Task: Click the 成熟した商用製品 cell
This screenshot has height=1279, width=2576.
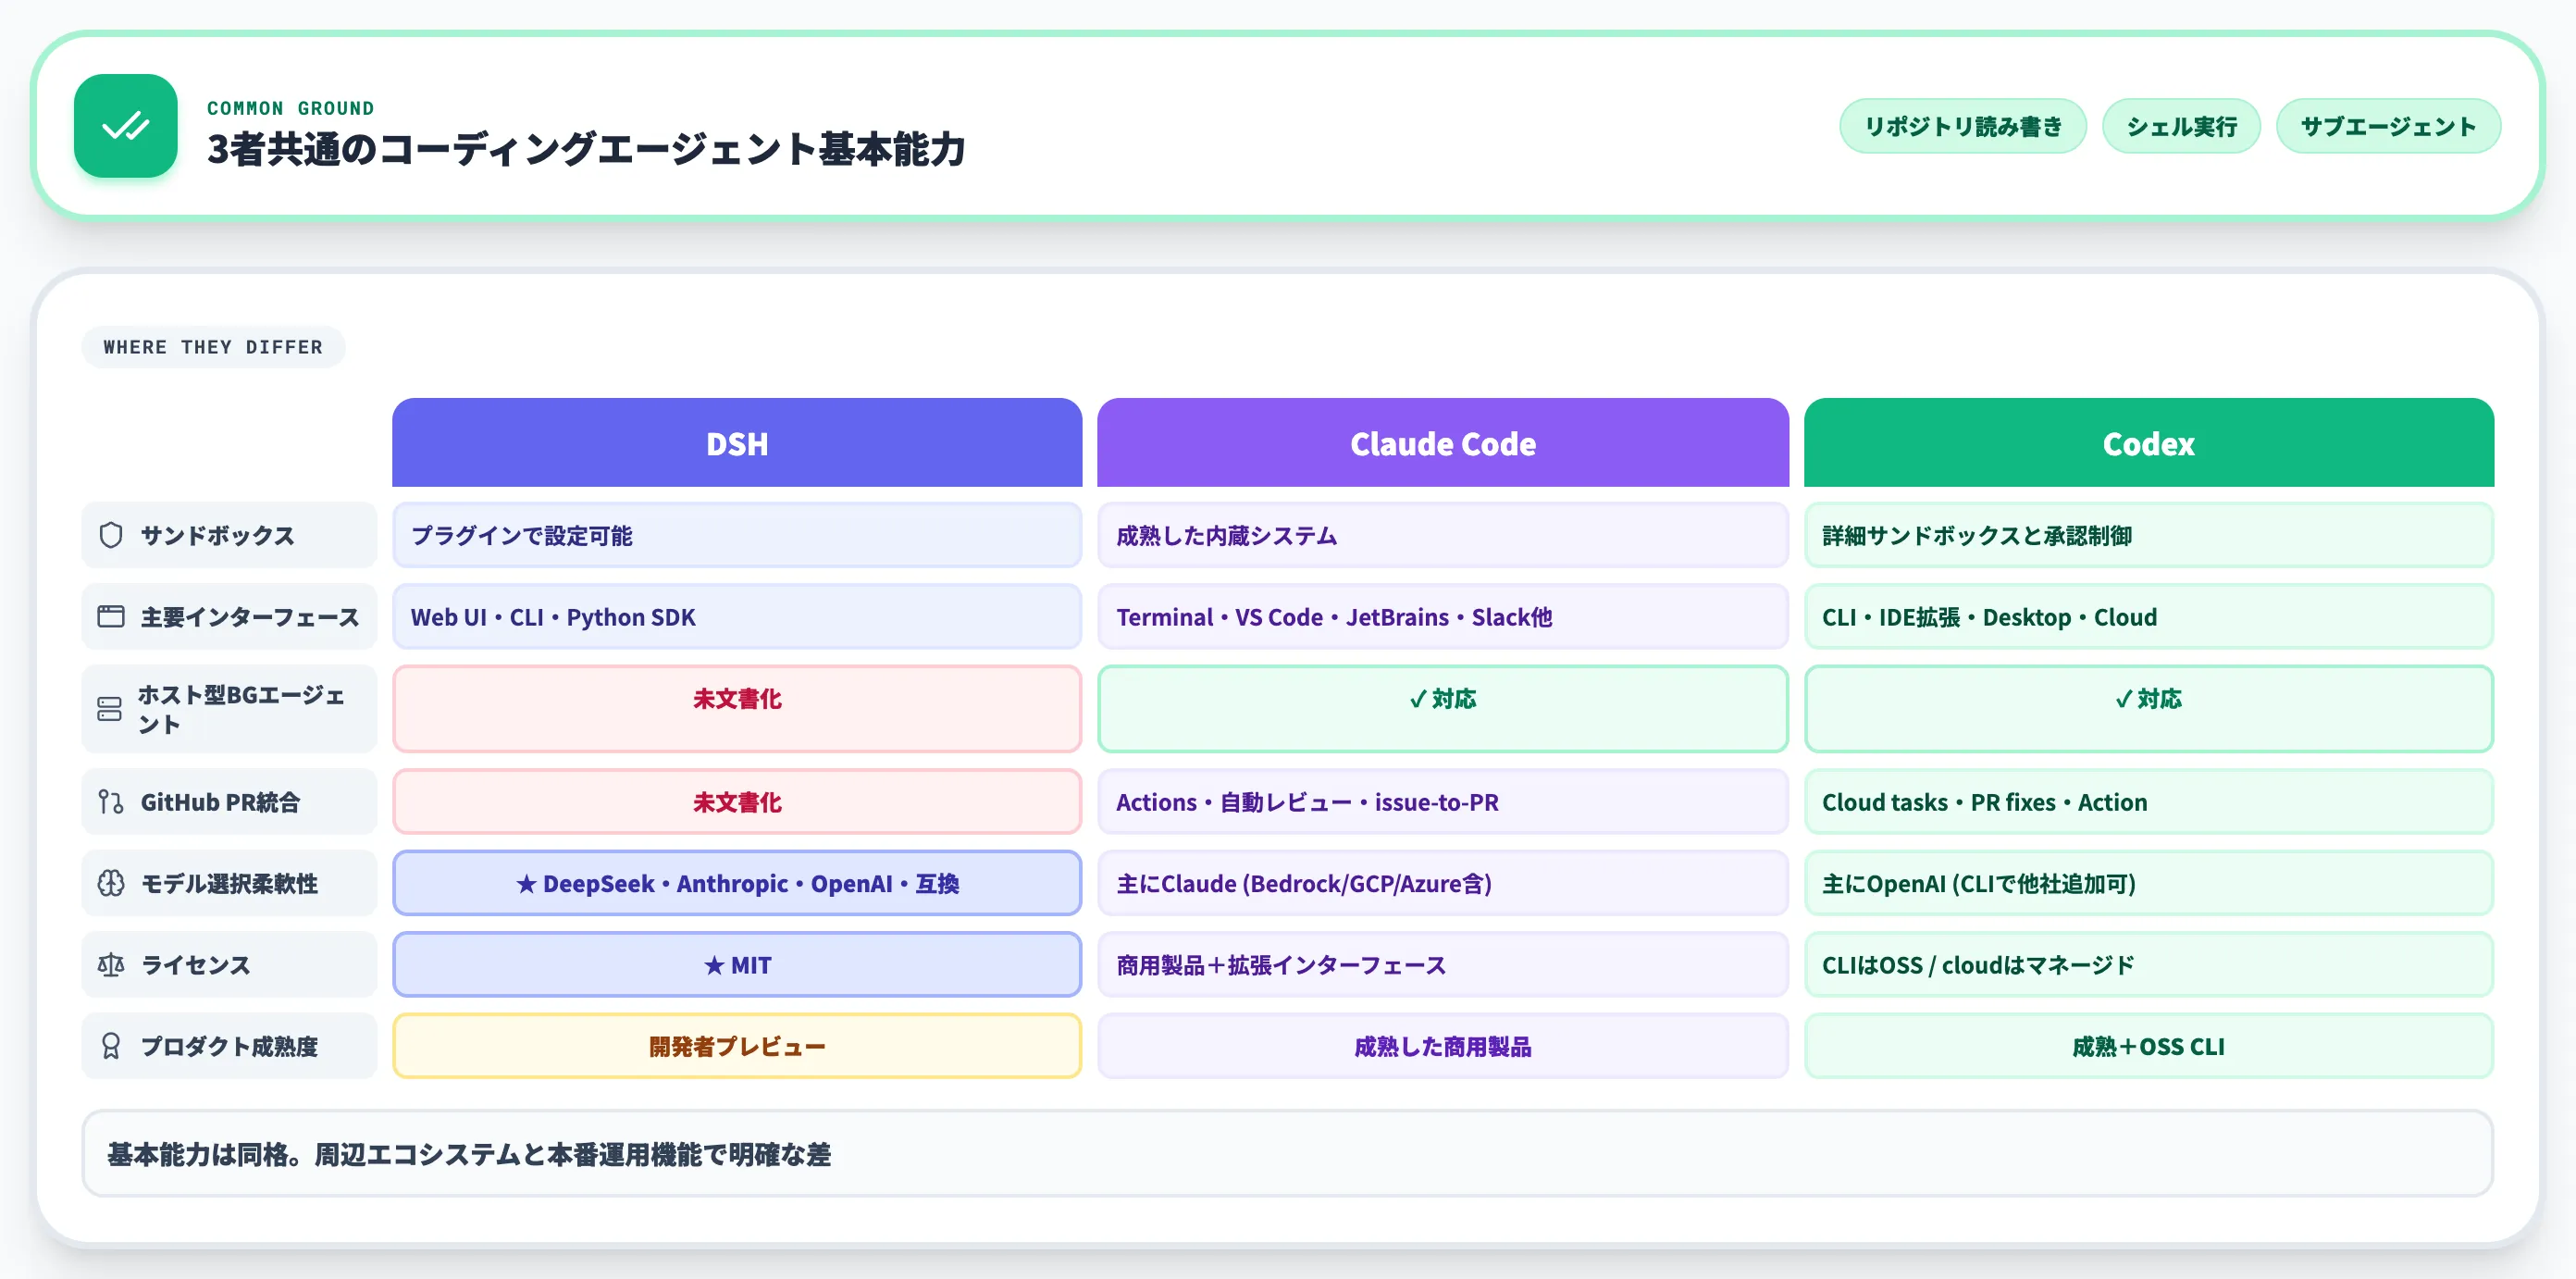Action: click(1443, 1046)
